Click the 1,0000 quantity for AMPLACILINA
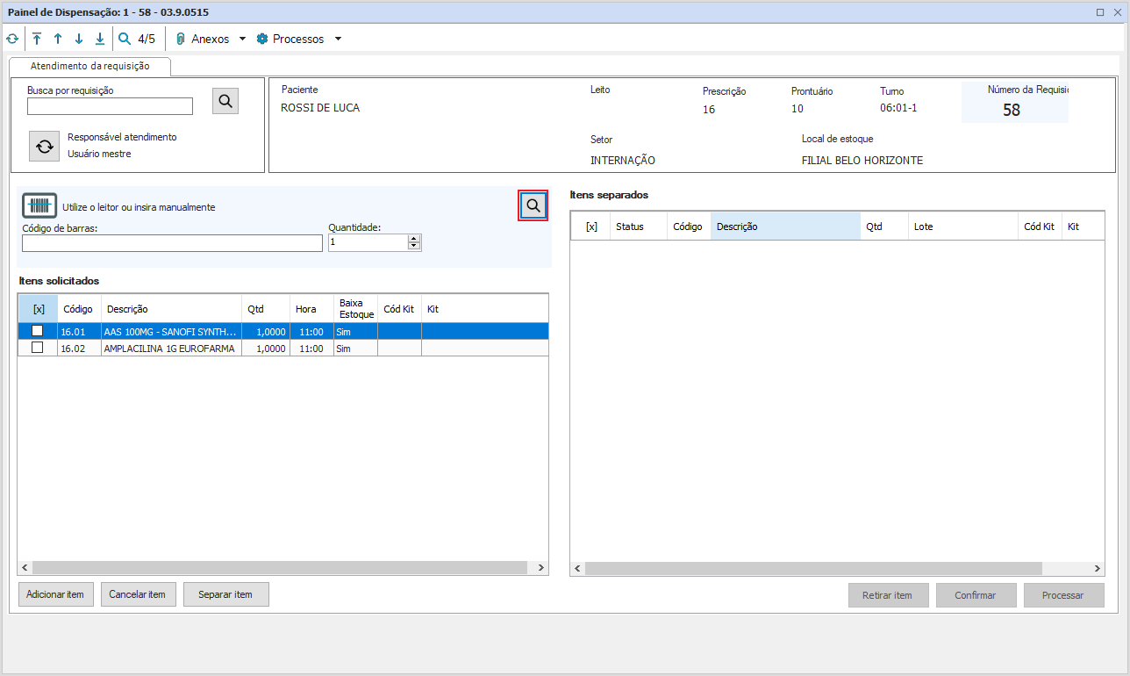The image size is (1130, 676). point(266,349)
